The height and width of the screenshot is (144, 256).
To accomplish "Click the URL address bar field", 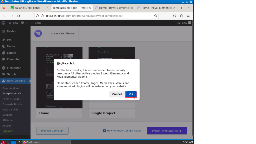I will click(95, 16).
